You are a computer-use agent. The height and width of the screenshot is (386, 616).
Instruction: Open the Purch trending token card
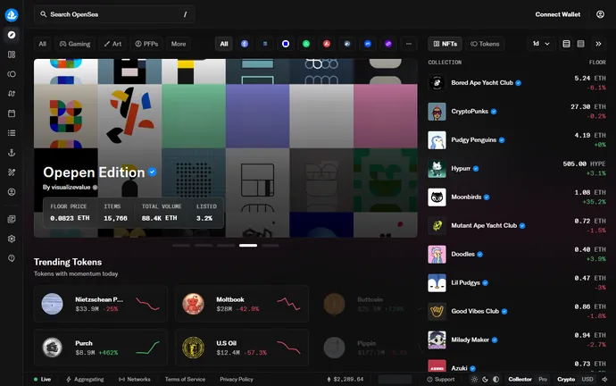pos(101,348)
